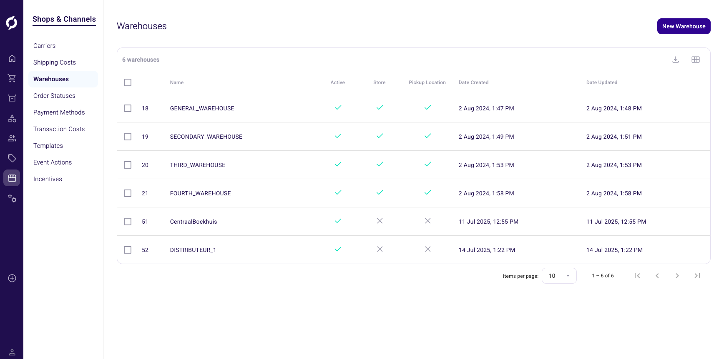This screenshot has width=724, height=359.
Task: Tick the checkbox for CentraalBoekhuis
Action: (x=128, y=222)
